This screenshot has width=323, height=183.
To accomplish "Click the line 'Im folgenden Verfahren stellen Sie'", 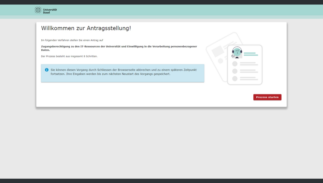I will pos(72,40).
